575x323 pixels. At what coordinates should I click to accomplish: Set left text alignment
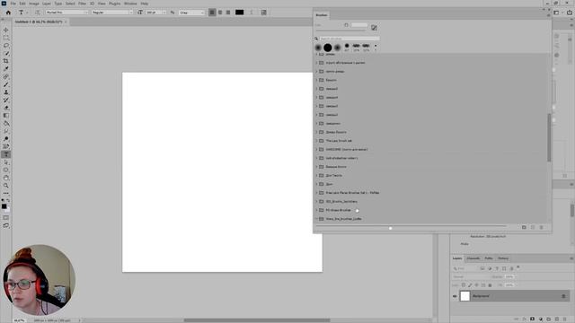pos(212,13)
